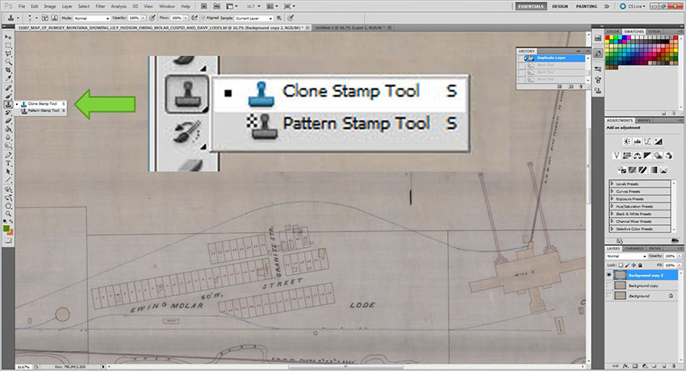
Task: Expand the Levels Presets list
Action: click(x=613, y=184)
